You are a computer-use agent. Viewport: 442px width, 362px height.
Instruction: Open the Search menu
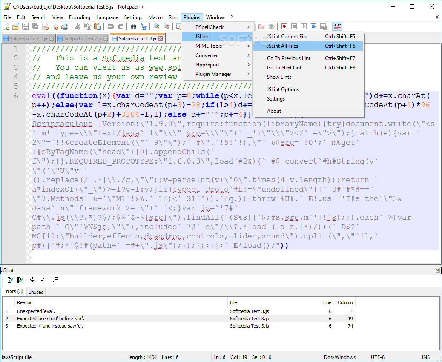coord(39,17)
